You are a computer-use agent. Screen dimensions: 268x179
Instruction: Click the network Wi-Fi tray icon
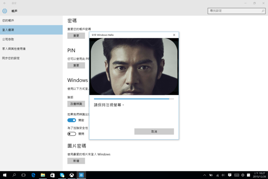(x=217, y=175)
